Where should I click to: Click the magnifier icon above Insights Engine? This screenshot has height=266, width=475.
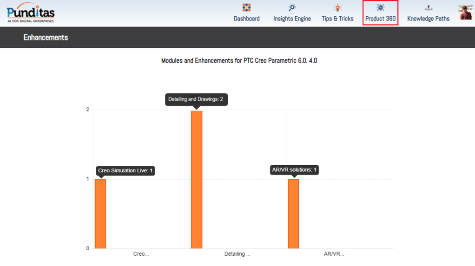(292, 7)
